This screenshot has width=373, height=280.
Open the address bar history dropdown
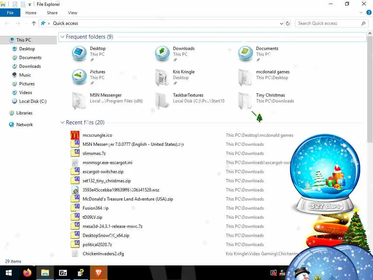click(x=282, y=23)
